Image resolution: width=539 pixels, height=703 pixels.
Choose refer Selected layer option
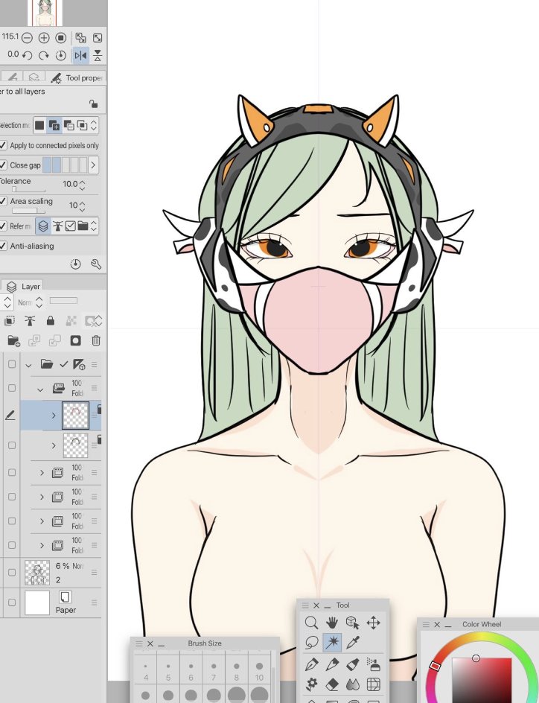tap(70, 226)
